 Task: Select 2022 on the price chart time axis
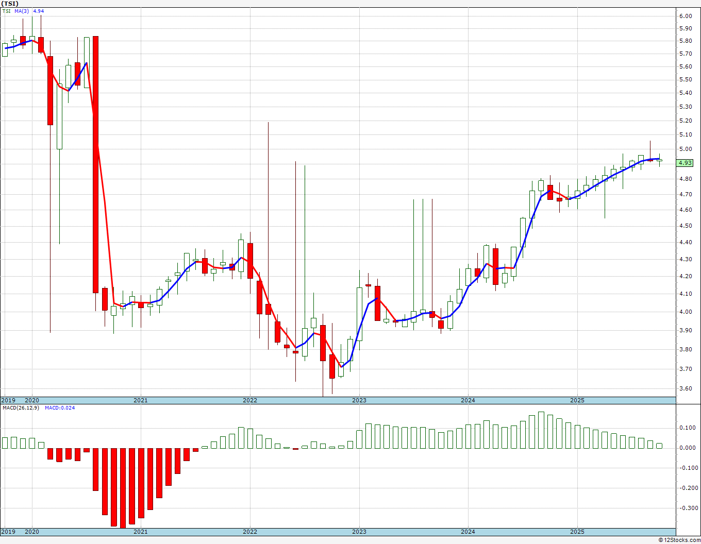[250, 400]
